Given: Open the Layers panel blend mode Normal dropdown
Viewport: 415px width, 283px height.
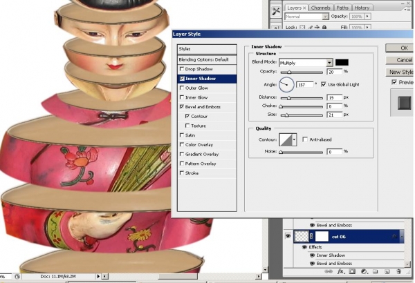Looking at the screenshot, I should click(x=325, y=17).
